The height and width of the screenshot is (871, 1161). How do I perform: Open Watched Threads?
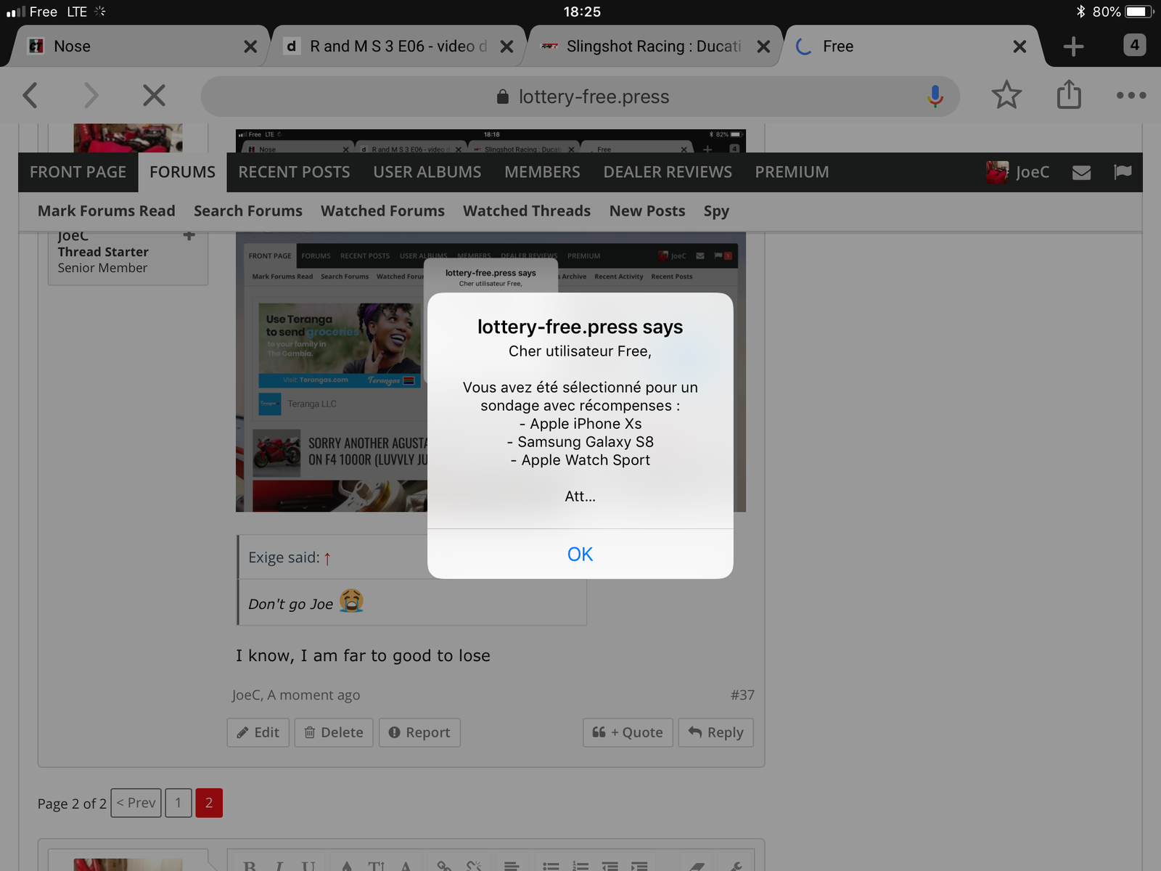point(527,210)
